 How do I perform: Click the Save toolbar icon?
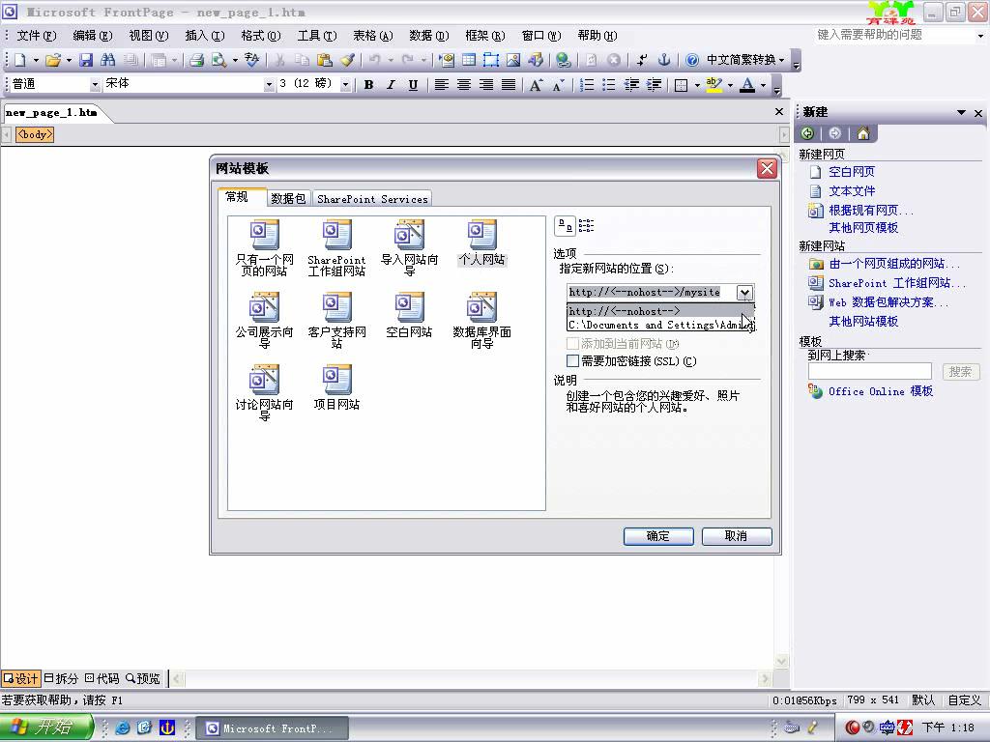[x=86, y=60]
